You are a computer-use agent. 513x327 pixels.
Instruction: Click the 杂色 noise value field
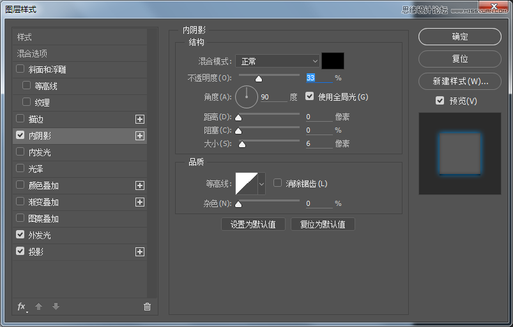click(x=319, y=203)
